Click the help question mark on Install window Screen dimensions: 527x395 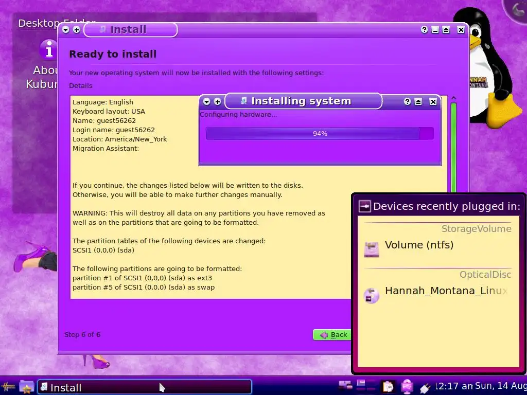[x=424, y=30]
